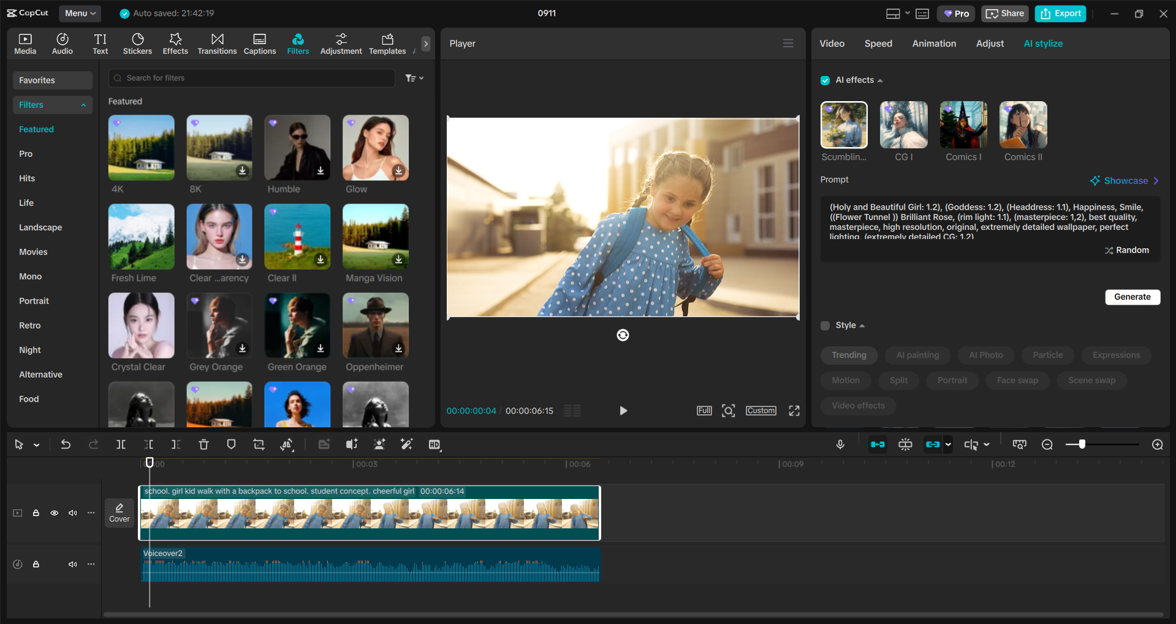
Task: Collapse the AI effects section
Action: click(x=881, y=80)
